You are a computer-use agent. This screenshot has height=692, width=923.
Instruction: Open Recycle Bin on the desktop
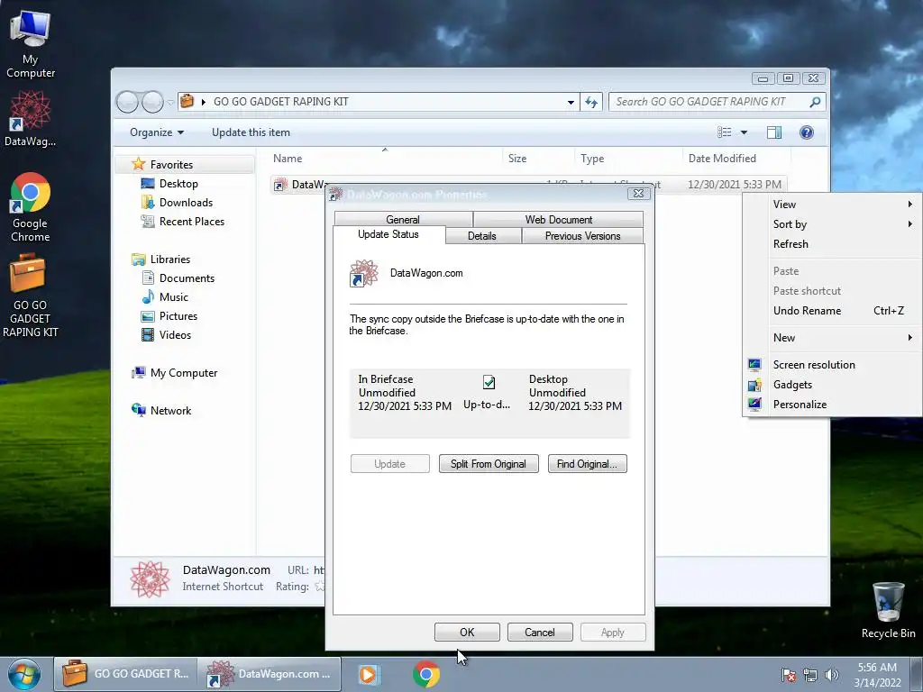[888, 610]
